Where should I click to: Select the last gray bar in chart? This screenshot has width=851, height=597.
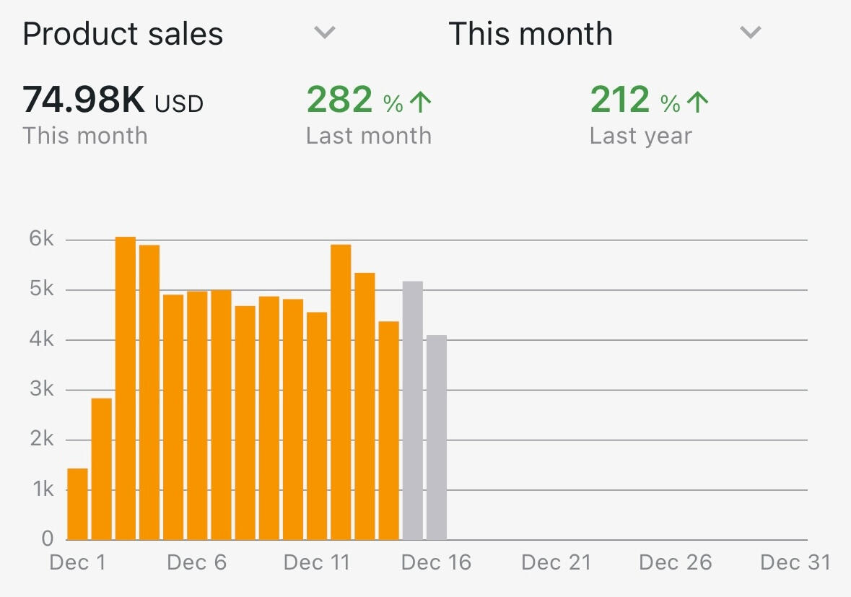coord(436,437)
